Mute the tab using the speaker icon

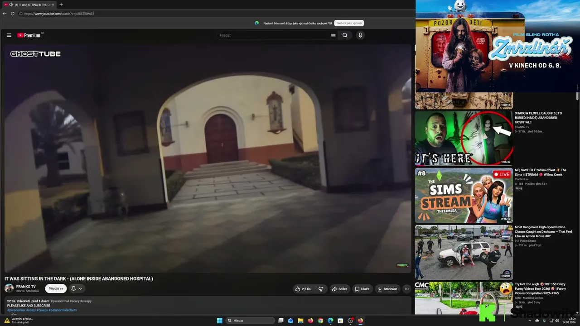[11, 5]
